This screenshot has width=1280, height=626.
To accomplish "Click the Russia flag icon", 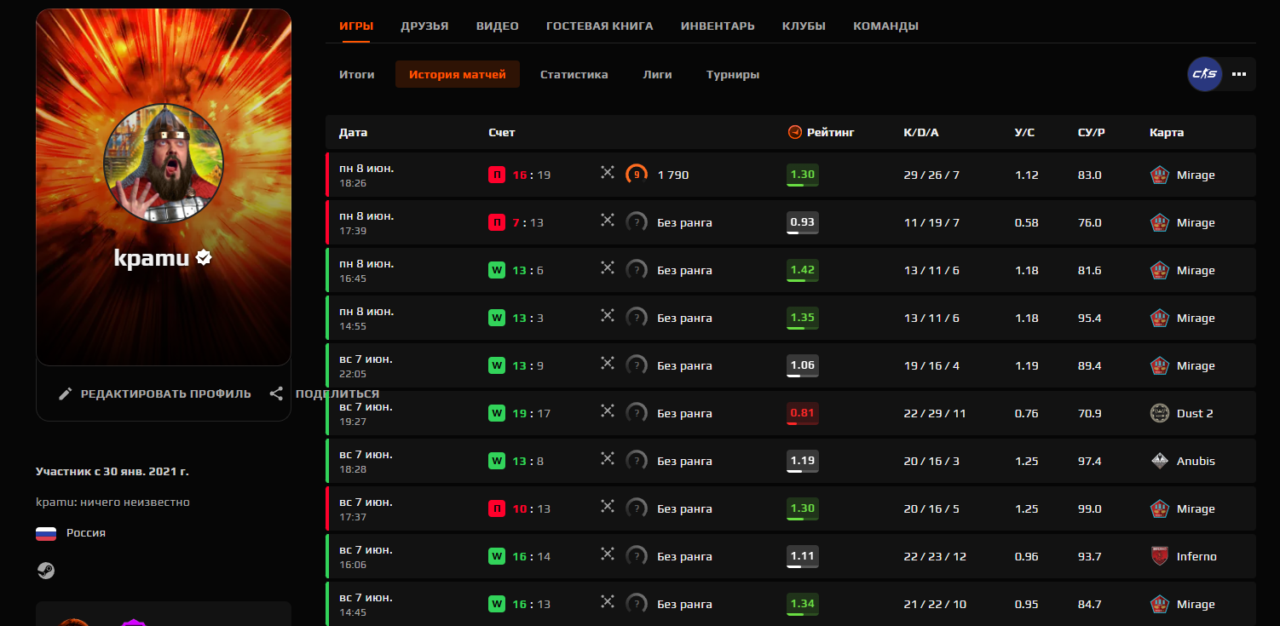I will (46, 533).
